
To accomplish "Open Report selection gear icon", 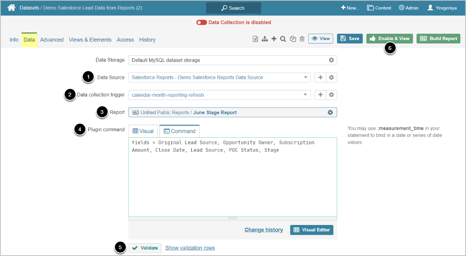I will 330,112.
